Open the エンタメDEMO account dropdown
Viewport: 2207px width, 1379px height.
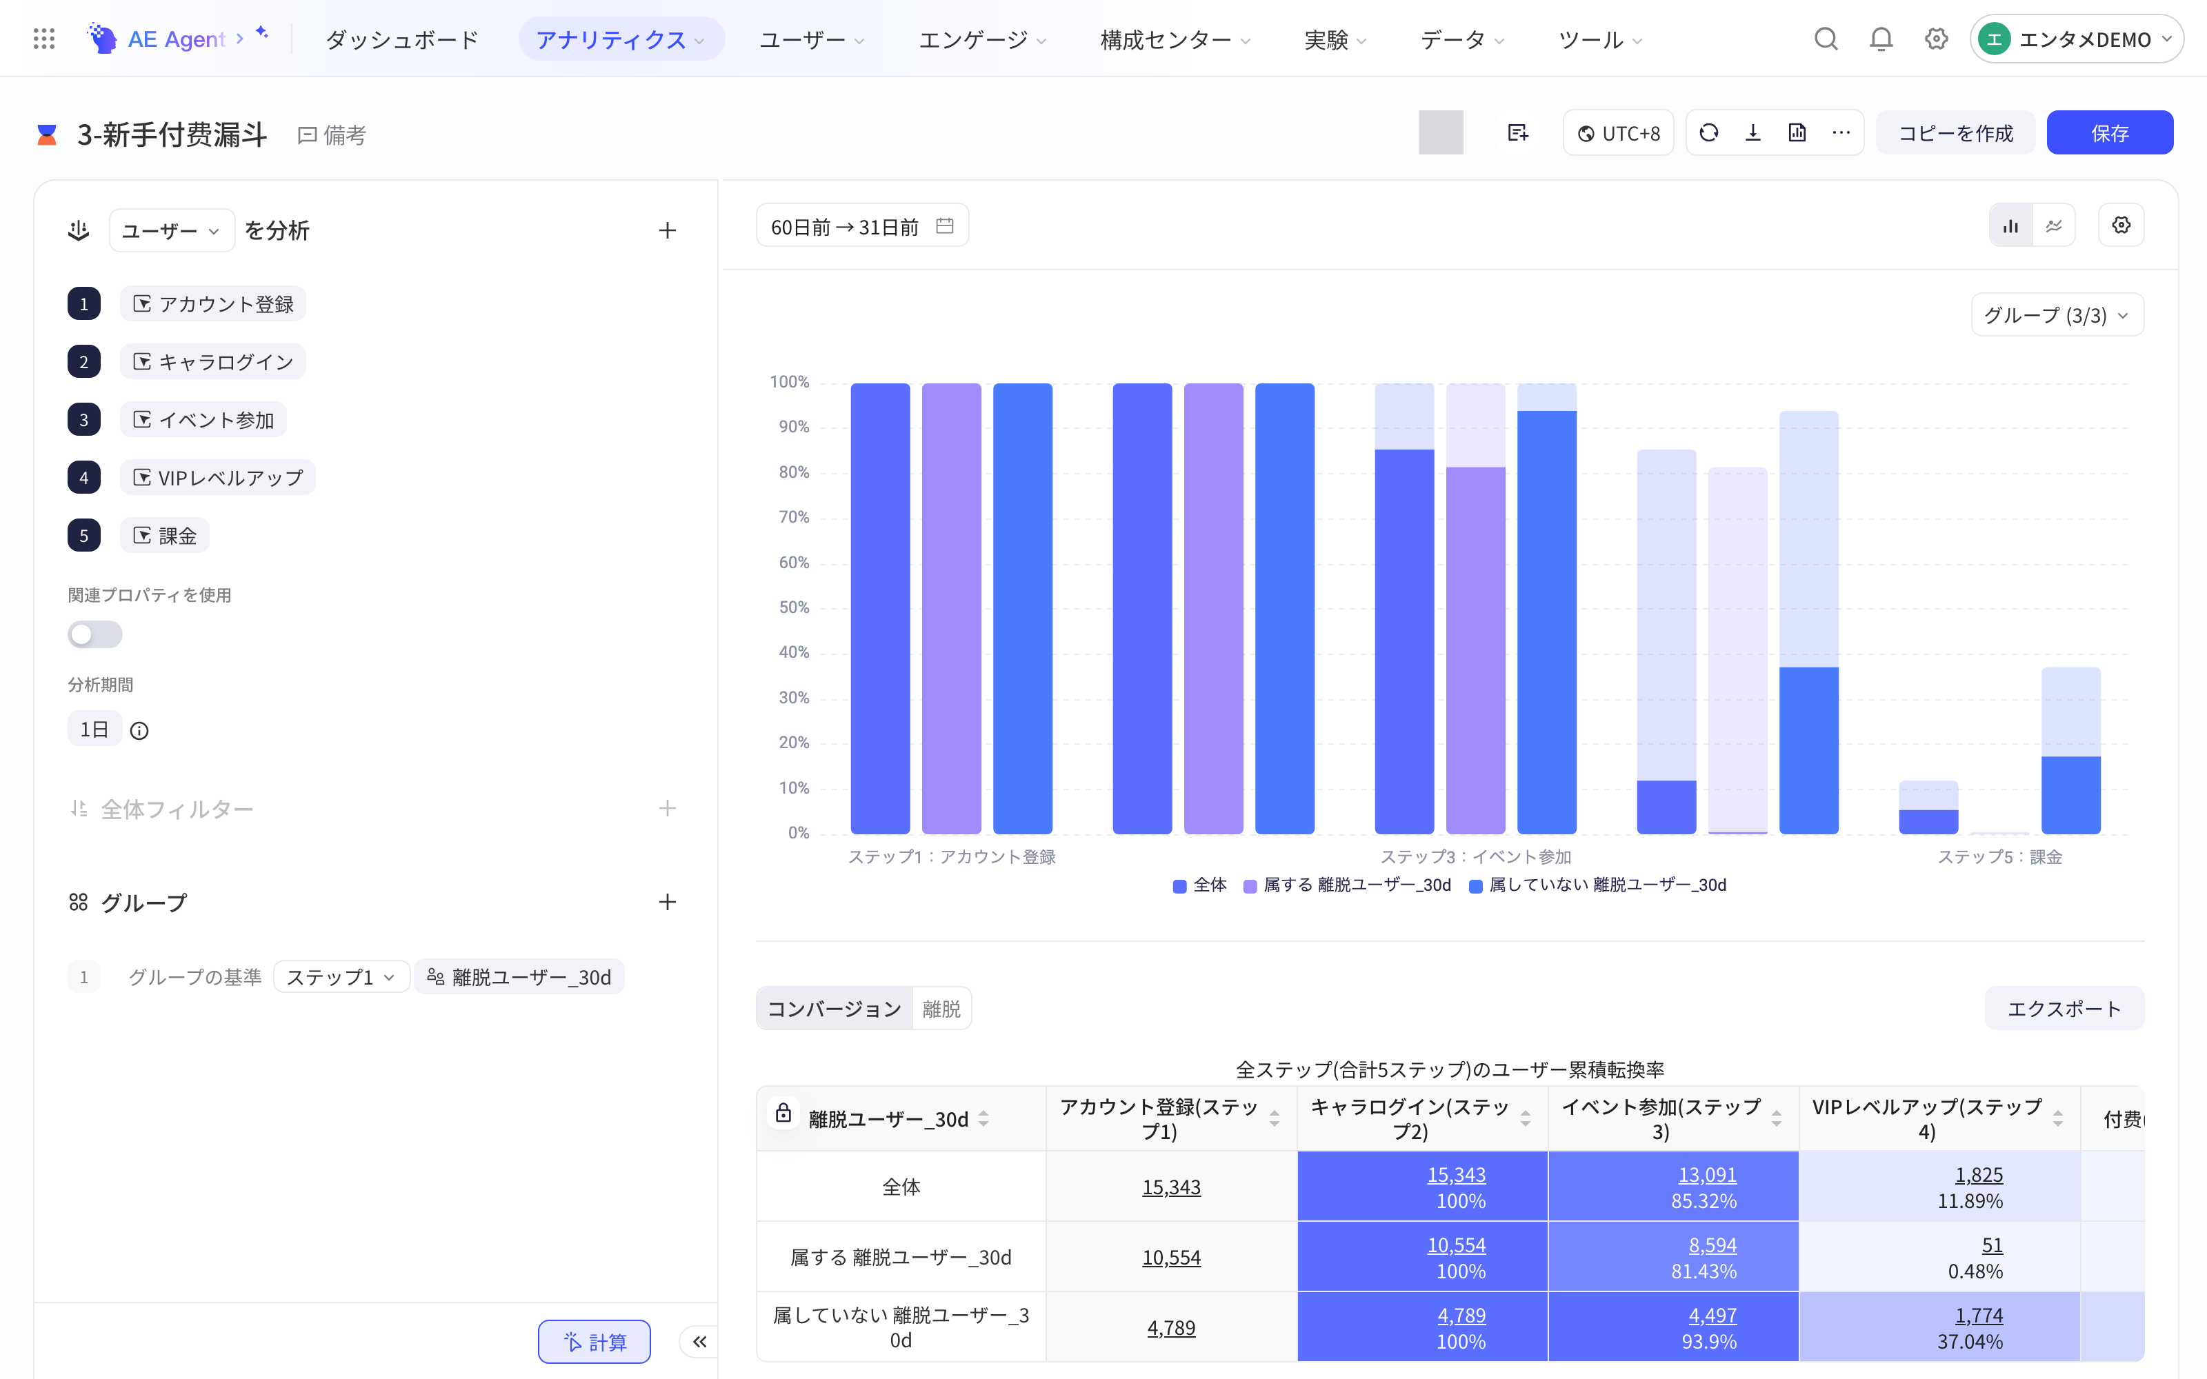[2076, 39]
